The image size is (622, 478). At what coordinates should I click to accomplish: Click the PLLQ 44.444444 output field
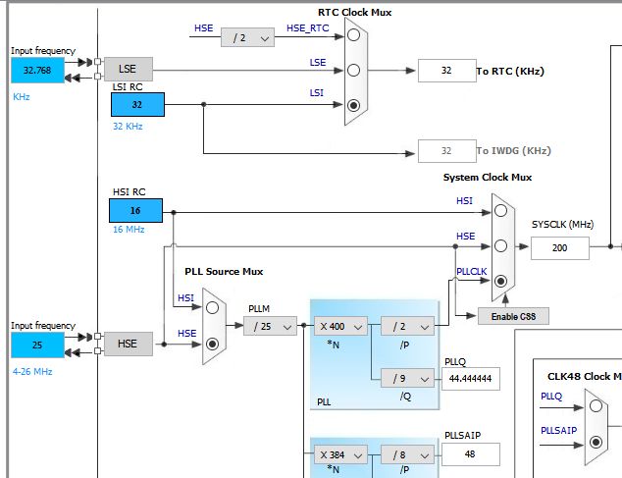pyautogui.click(x=471, y=379)
